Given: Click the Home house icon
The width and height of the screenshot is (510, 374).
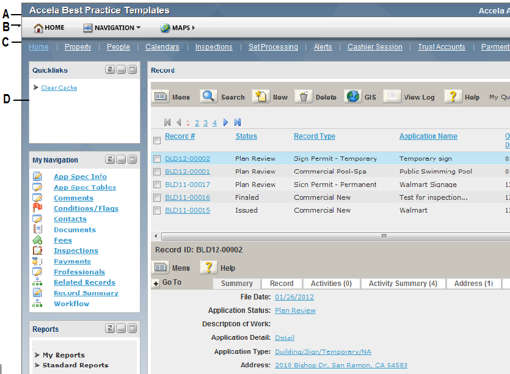Looking at the screenshot, I should (x=38, y=28).
